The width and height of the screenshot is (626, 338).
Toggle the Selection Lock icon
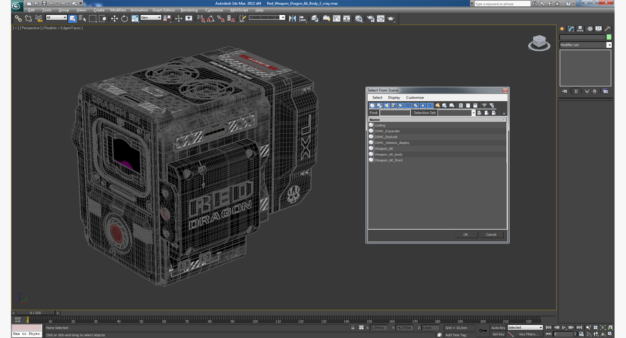(x=353, y=327)
